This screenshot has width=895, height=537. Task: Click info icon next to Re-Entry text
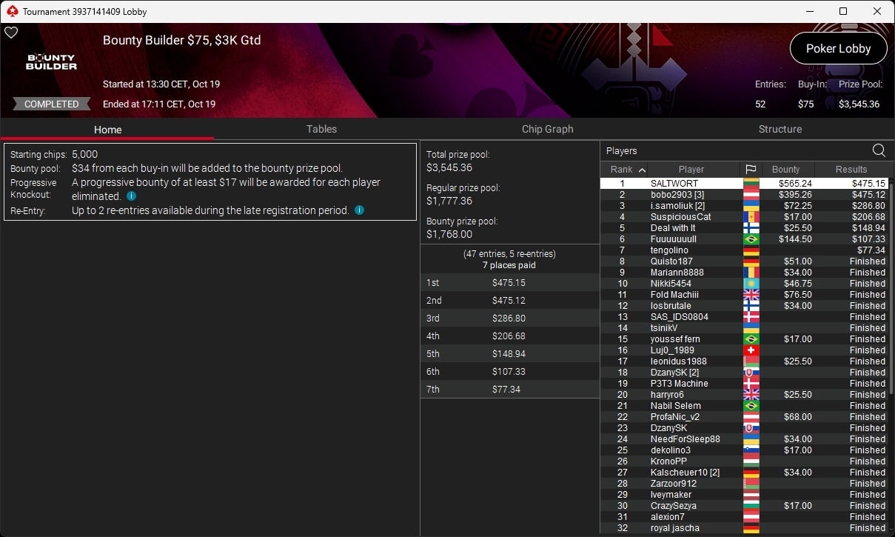pyautogui.click(x=359, y=210)
